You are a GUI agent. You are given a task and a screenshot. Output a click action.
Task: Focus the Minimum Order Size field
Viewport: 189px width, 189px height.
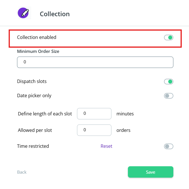click(95, 62)
